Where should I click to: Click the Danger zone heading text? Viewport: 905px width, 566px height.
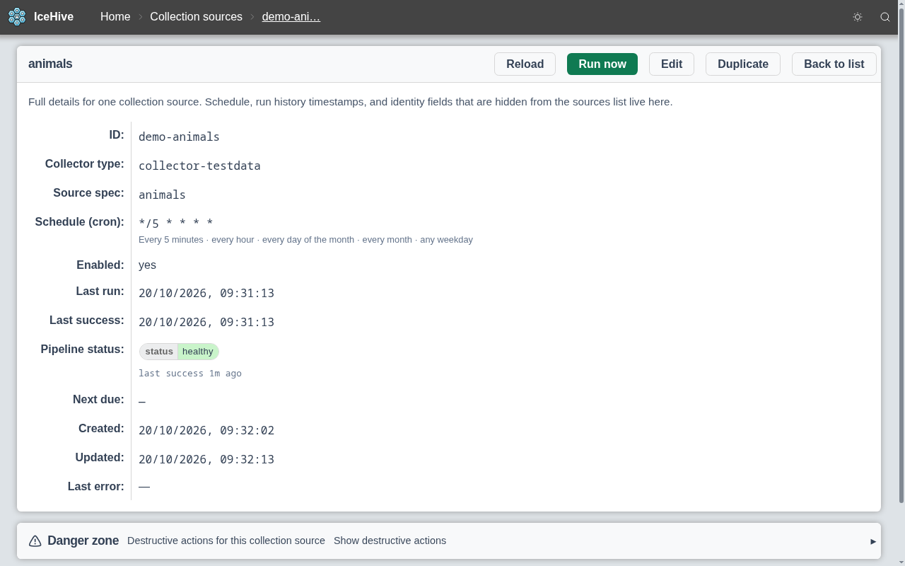tap(83, 541)
